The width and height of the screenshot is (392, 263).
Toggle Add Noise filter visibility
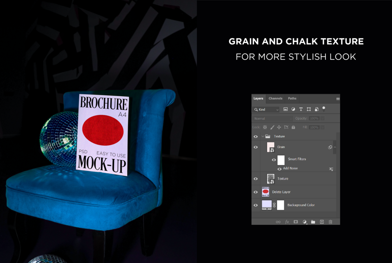[280, 169]
